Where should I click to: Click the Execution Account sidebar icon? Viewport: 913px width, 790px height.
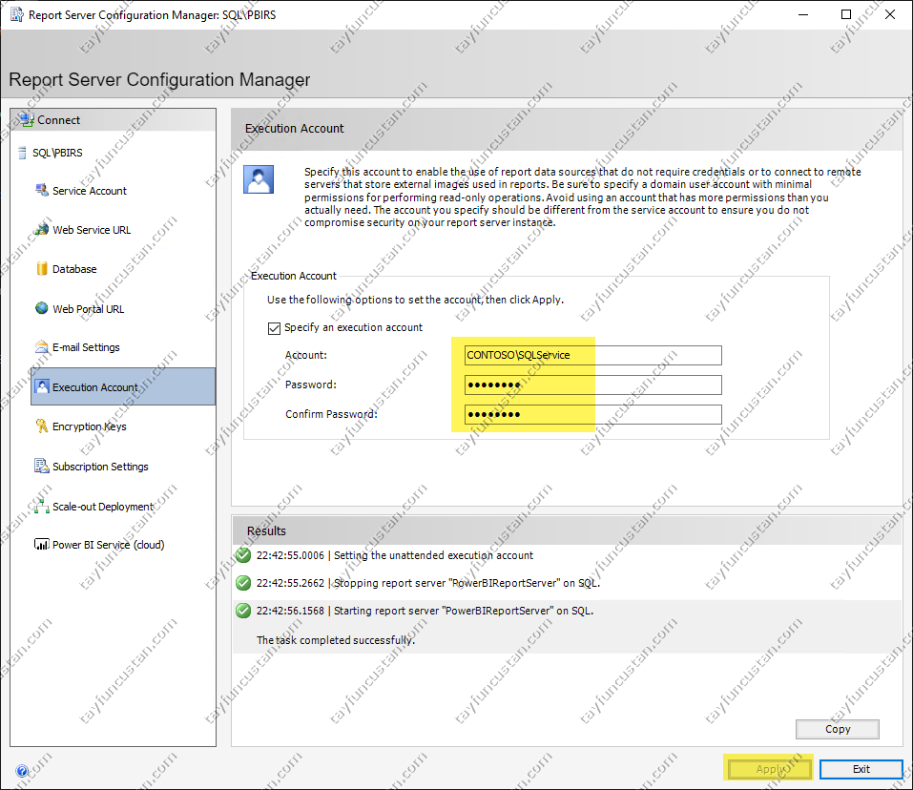(42, 386)
